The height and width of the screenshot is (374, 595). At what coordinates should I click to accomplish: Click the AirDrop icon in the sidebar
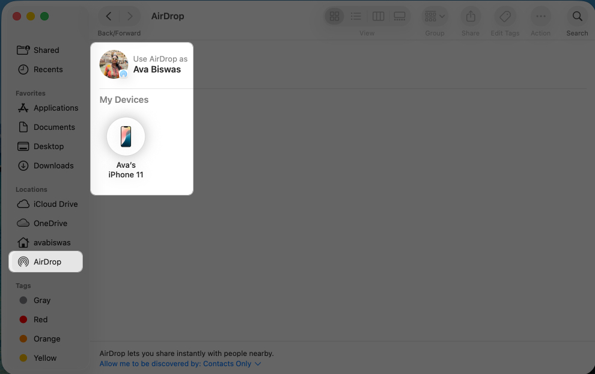[x=23, y=262]
